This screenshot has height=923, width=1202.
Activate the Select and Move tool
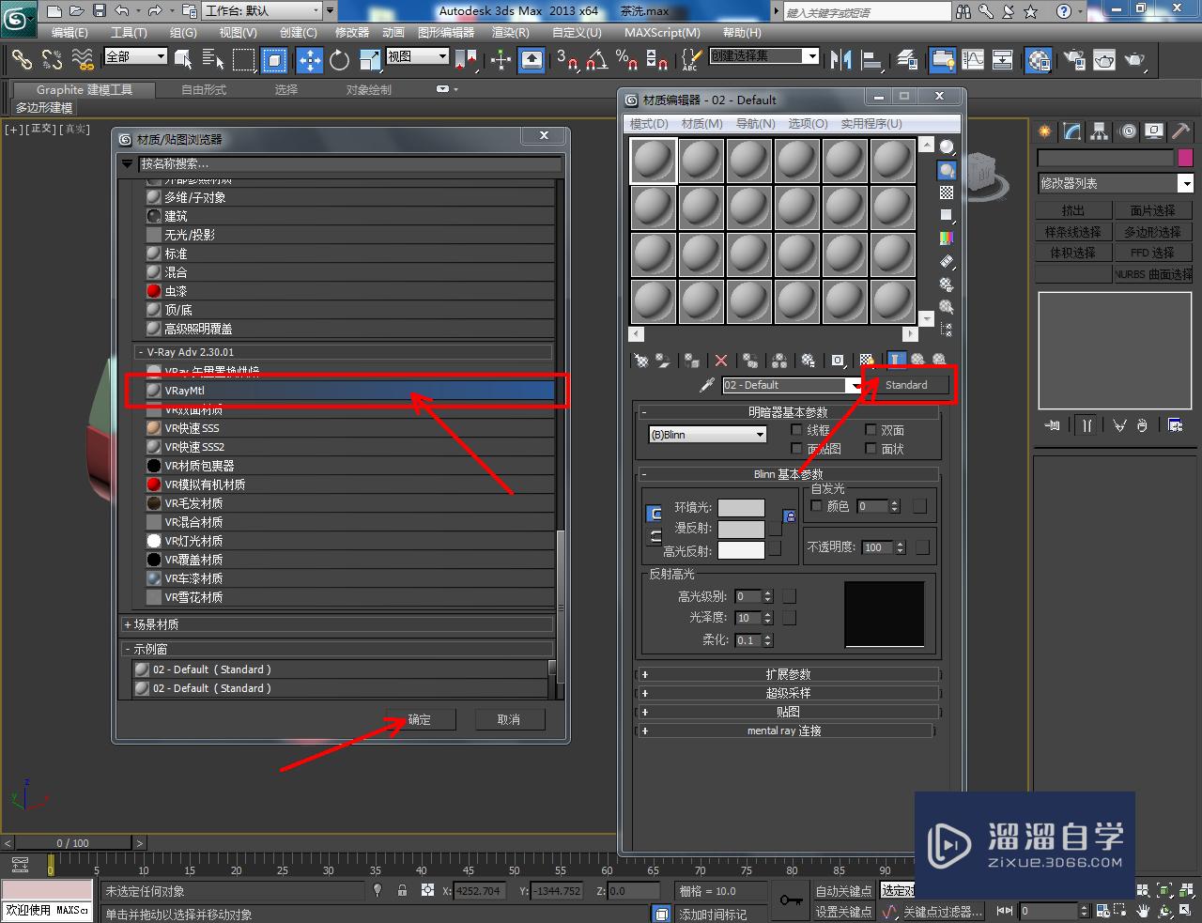(x=309, y=60)
